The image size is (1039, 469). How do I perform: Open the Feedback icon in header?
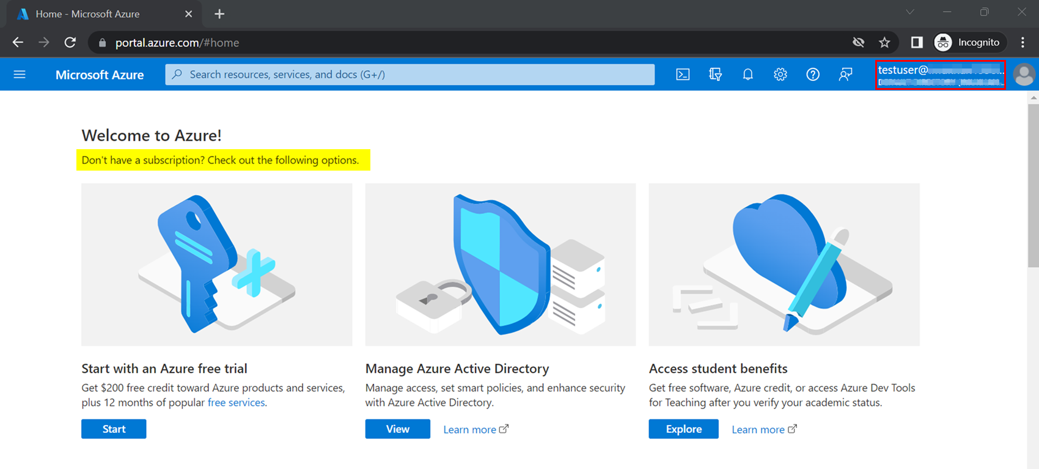coord(845,75)
